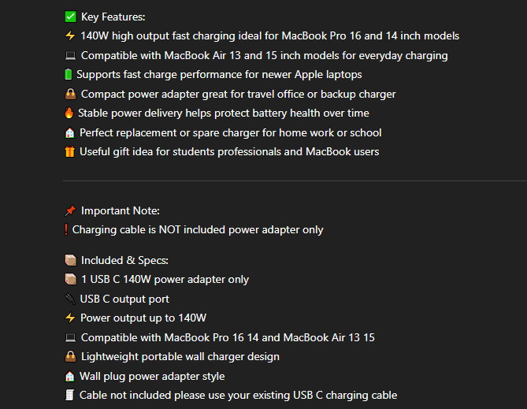Click the document icon beside Cable not included
The height and width of the screenshot is (409, 527).
click(69, 395)
